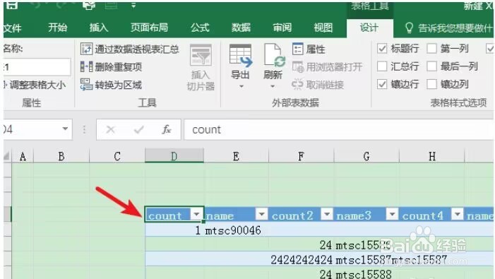Viewport: 495px width, 279px height.
Task: Switch to the View (视图) tab
Action: pos(323,28)
